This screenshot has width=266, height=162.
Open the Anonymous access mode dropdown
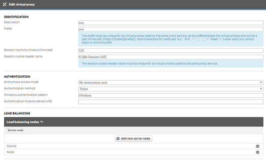point(171,82)
